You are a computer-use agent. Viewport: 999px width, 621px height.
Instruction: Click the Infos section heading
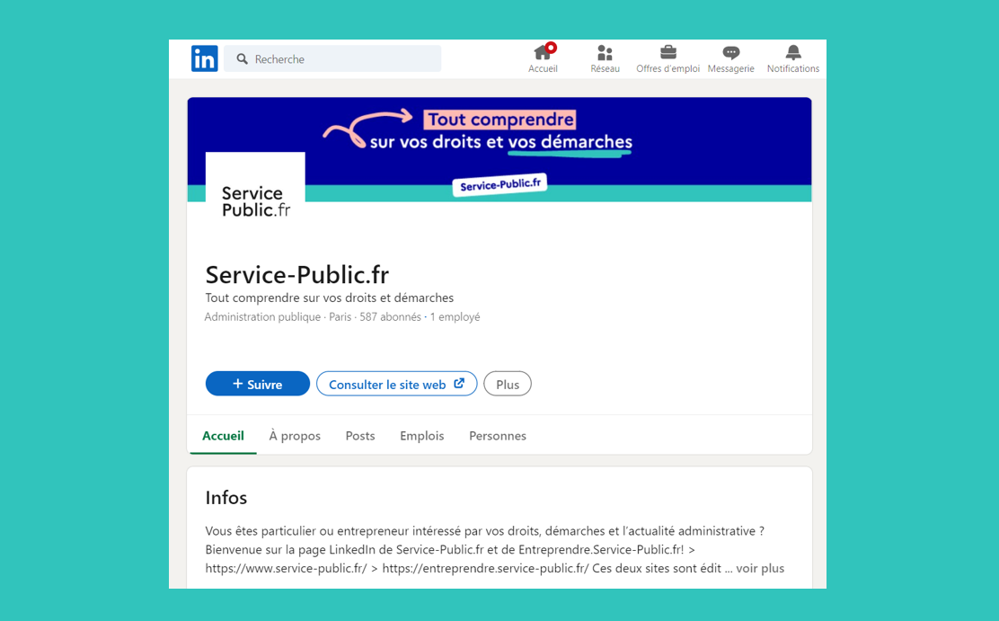(x=226, y=497)
